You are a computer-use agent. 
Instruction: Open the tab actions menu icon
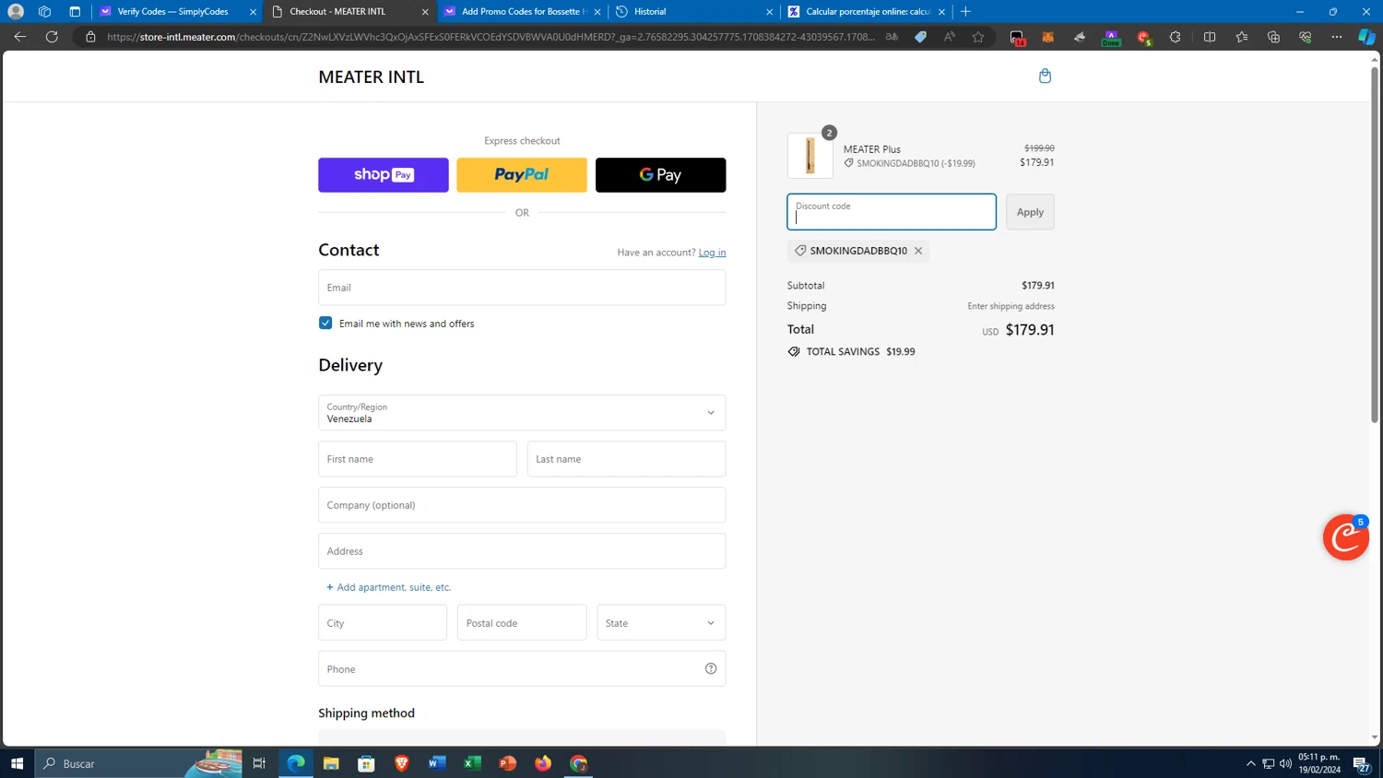coord(75,12)
